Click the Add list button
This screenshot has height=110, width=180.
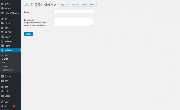[28, 34]
